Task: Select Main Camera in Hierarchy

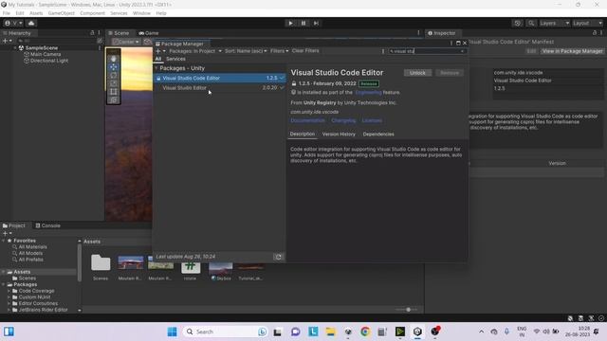Action: pyautogui.click(x=46, y=55)
